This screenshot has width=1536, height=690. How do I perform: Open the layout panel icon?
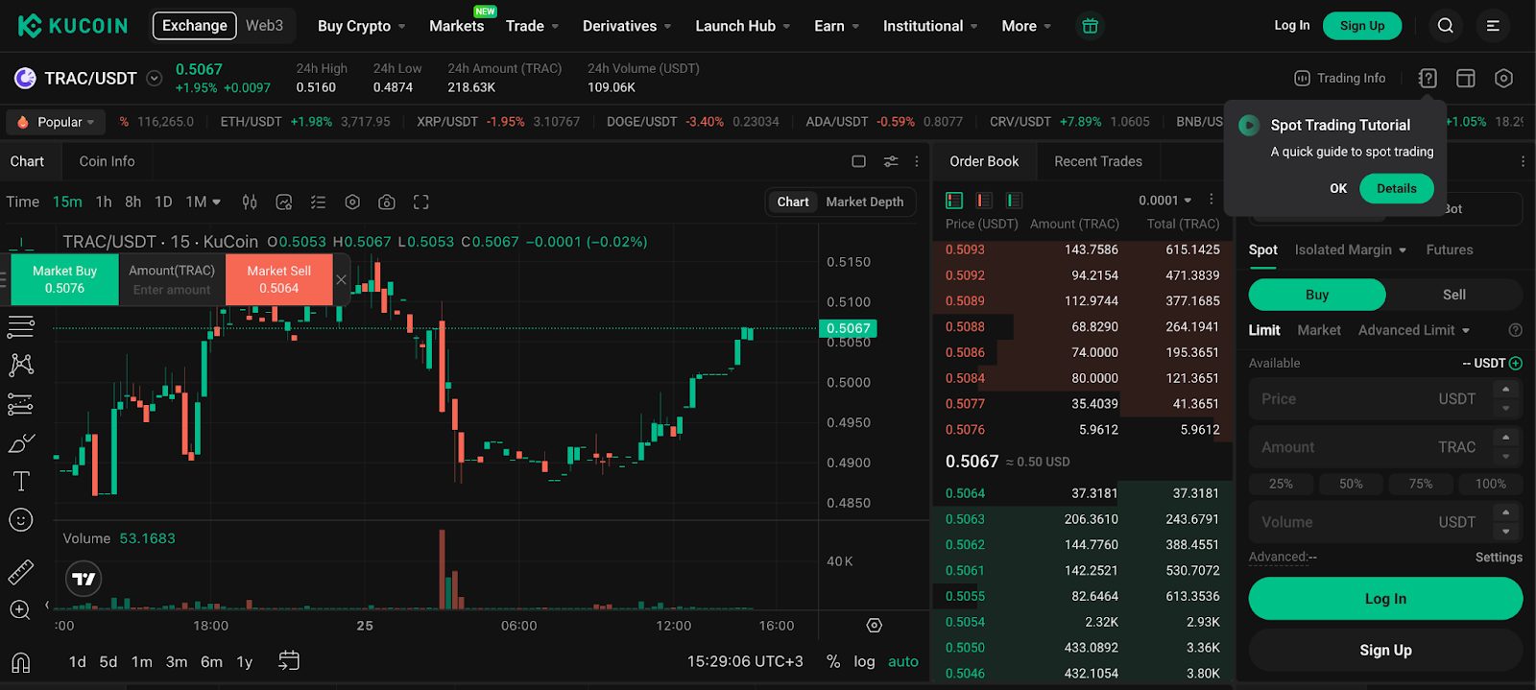point(1466,79)
